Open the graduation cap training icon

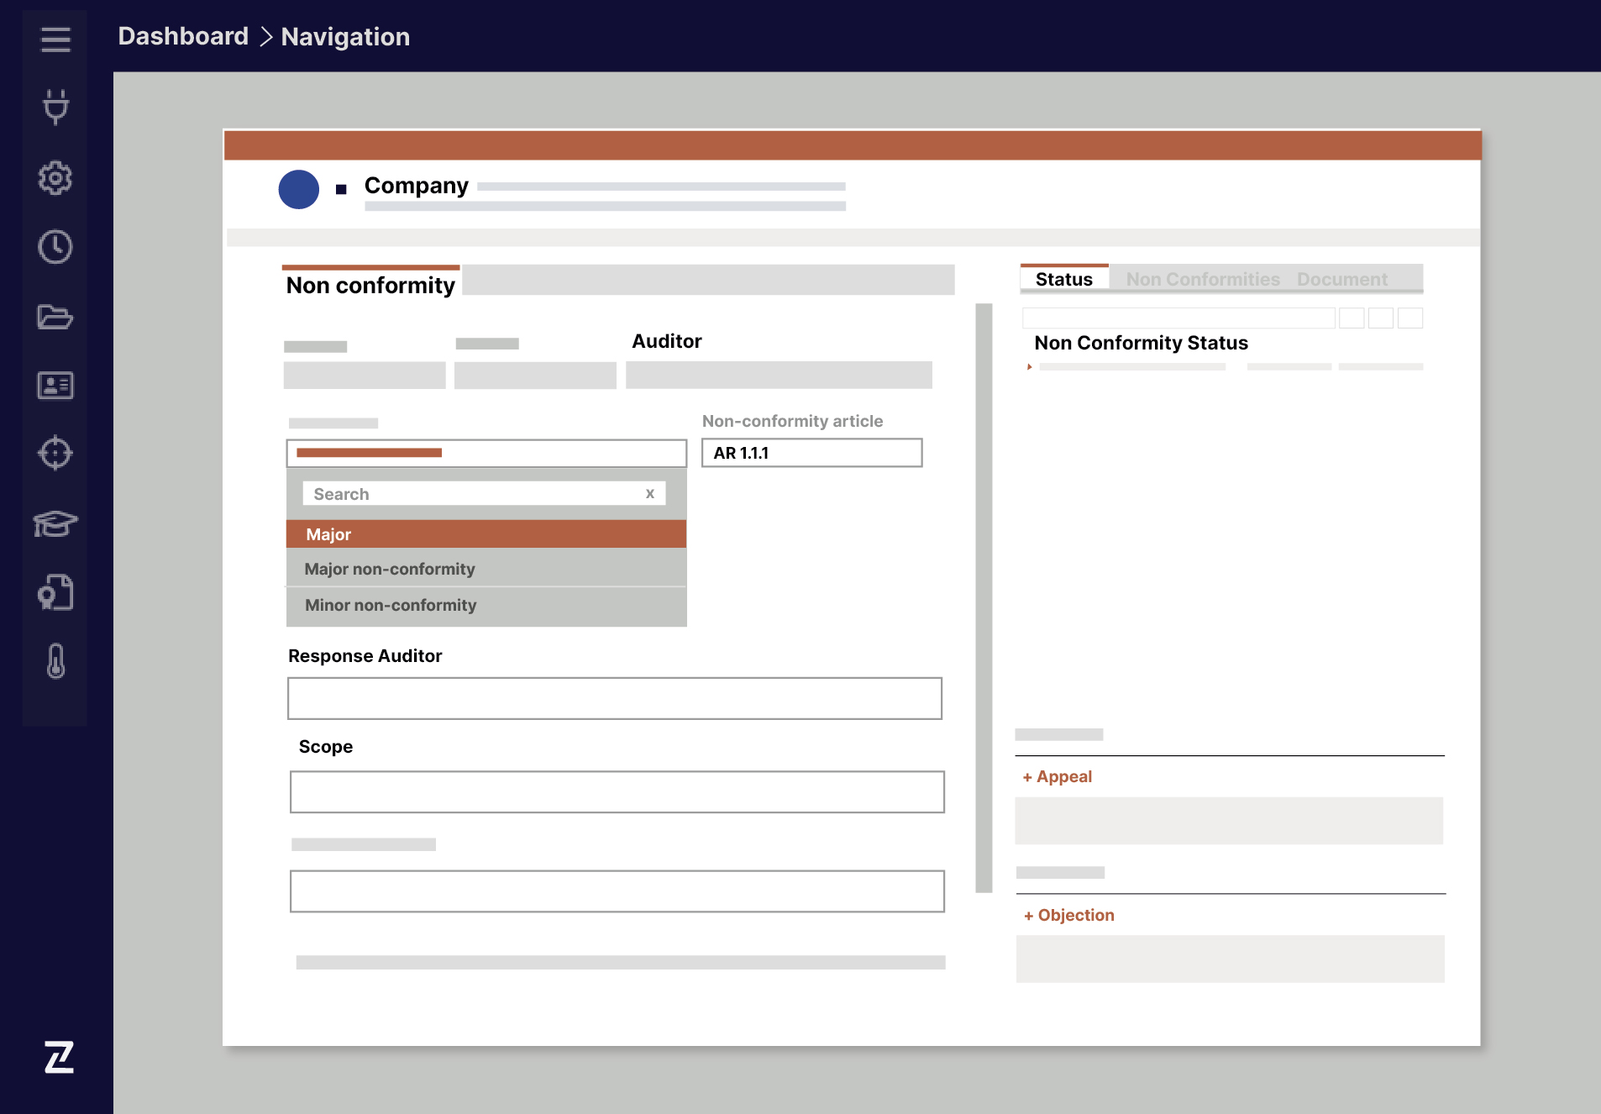click(x=55, y=523)
